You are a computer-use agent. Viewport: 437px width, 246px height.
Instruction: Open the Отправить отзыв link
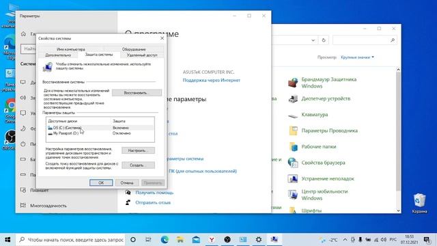(153, 203)
